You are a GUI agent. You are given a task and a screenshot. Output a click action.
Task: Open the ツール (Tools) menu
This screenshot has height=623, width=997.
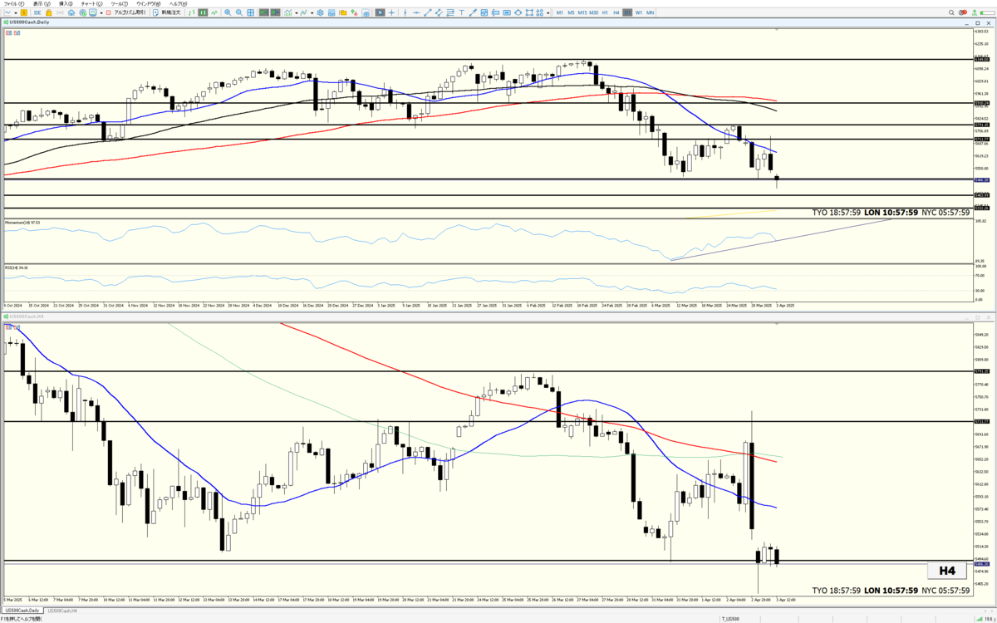[x=119, y=4]
